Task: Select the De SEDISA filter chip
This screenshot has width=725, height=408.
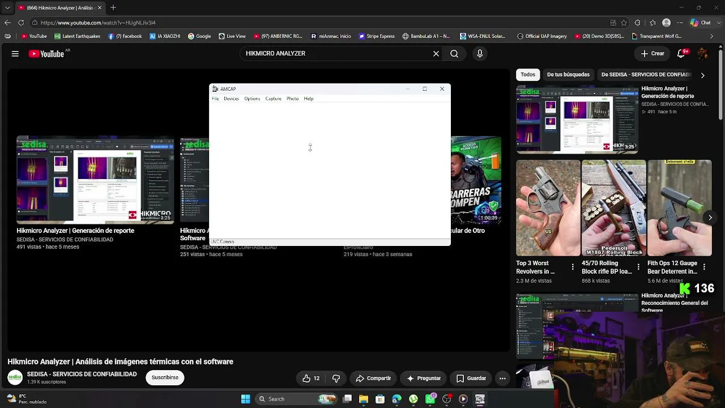Action: click(x=646, y=75)
